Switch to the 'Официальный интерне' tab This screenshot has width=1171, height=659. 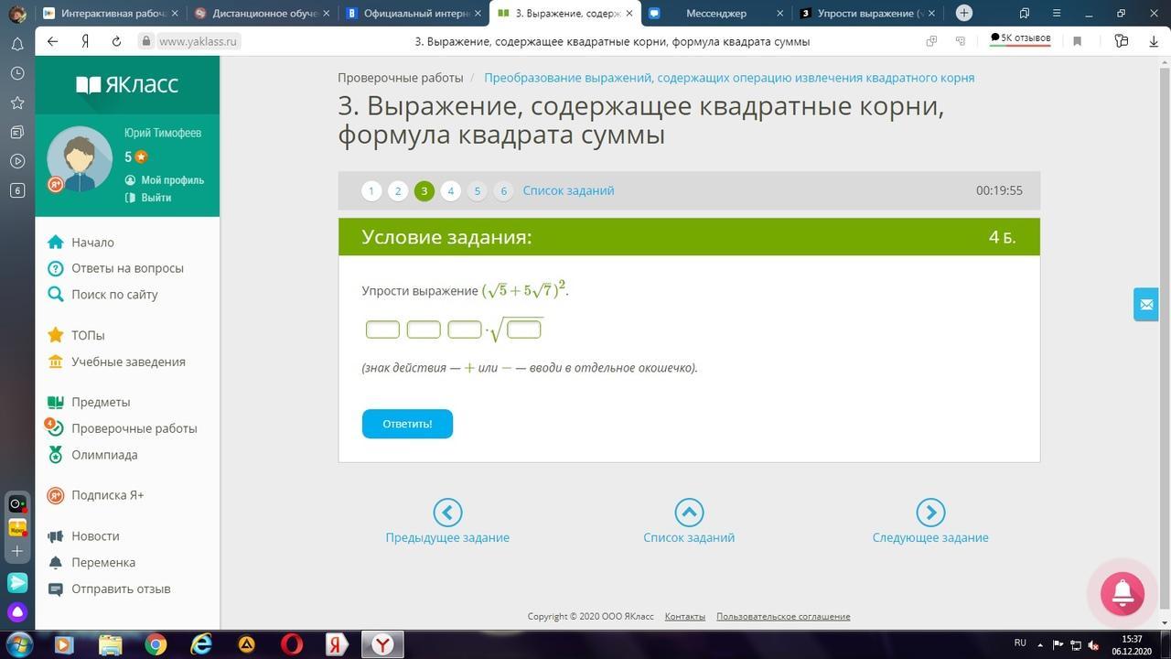(x=414, y=14)
